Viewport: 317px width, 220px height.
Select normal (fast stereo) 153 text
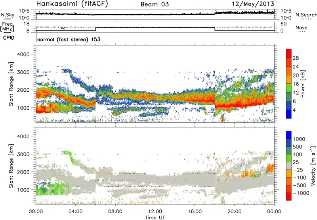(x=69, y=39)
